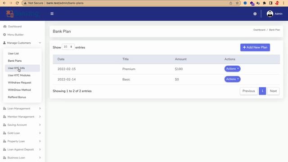Expand the Gold Loan chevron
This screenshot has height=162, width=288.
pos(40,133)
